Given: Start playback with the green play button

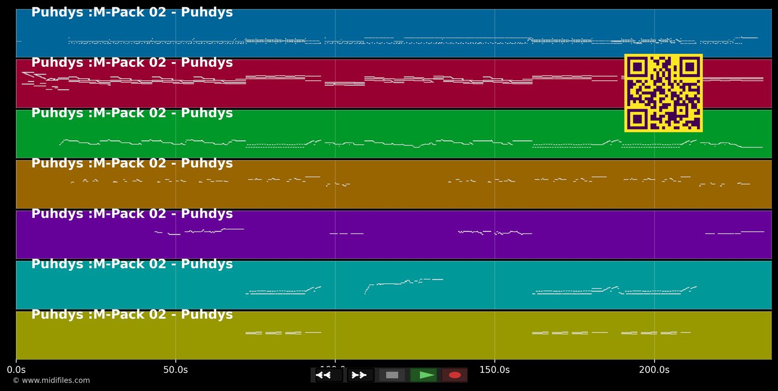Looking at the screenshot, I should pos(423,375).
